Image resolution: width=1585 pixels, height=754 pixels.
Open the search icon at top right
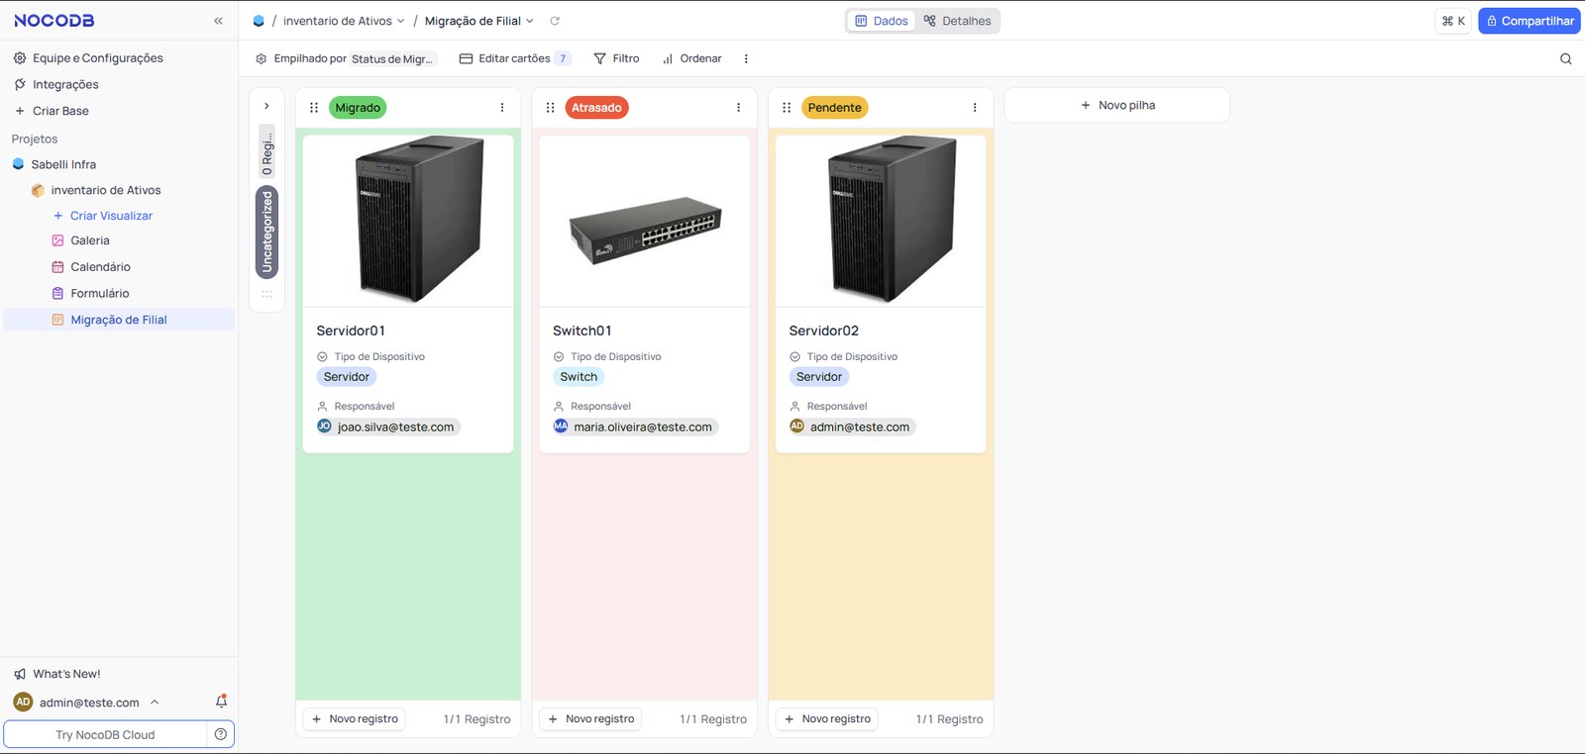(1565, 59)
